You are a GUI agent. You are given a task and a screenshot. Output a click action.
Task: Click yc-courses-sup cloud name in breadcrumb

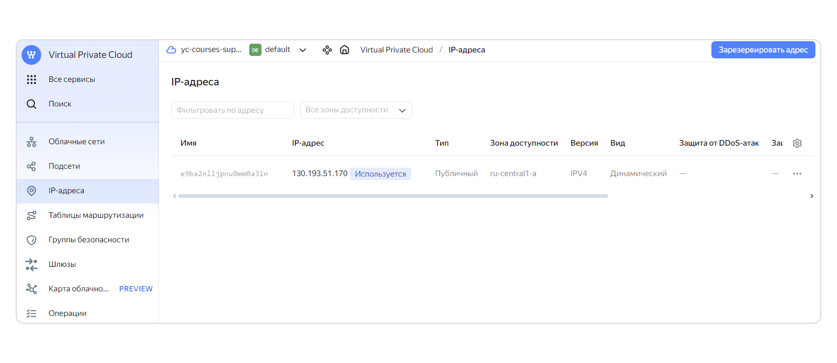211,50
